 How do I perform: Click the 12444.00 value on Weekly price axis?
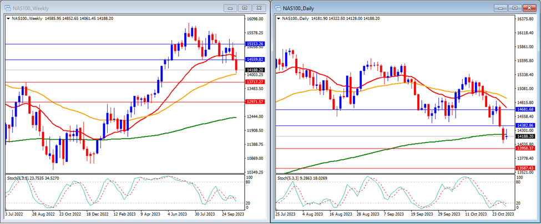pos(255,116)
